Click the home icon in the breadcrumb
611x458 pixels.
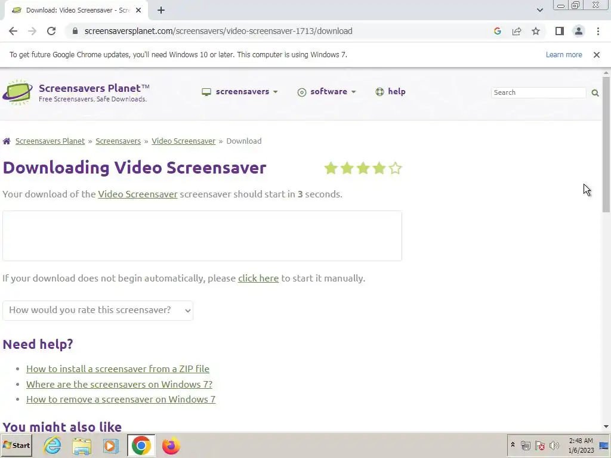point(7,141)
